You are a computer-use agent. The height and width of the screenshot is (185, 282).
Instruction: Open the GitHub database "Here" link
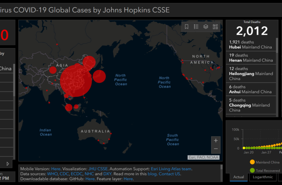click(x=90, y=179)
